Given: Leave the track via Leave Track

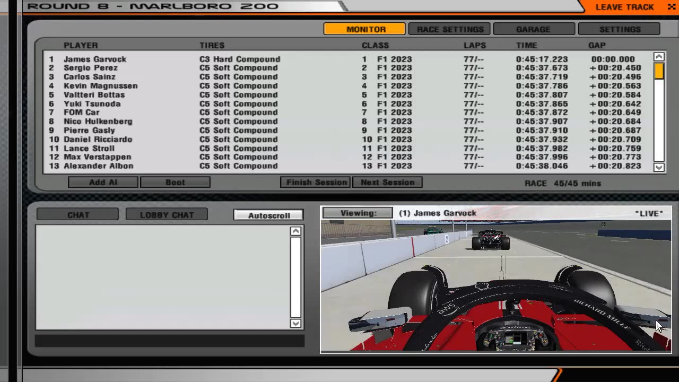Looking at the screenshot, I should point(624,7).
